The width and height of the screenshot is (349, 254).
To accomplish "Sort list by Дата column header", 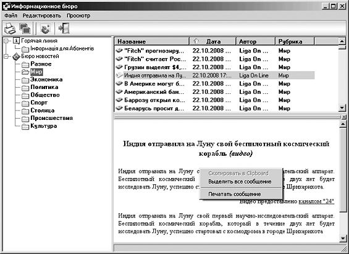I will pyautogui.click(x=212, y=41).
